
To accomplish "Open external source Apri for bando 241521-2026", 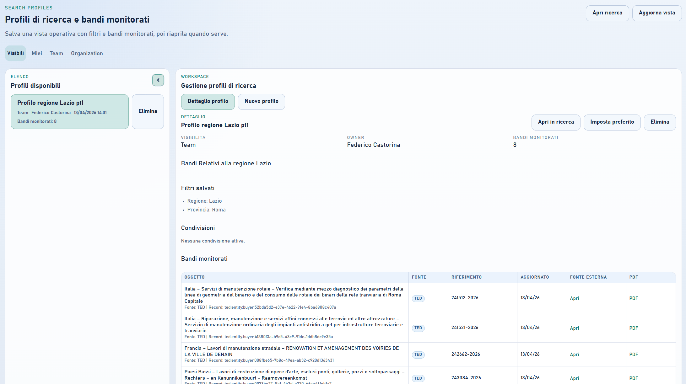I will tap(575, 328).
